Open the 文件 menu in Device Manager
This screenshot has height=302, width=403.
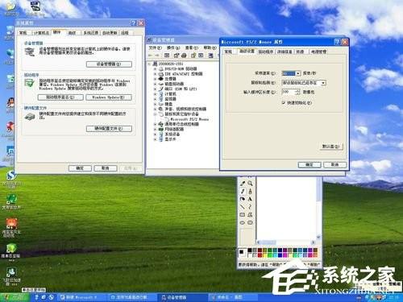[155, 48]
